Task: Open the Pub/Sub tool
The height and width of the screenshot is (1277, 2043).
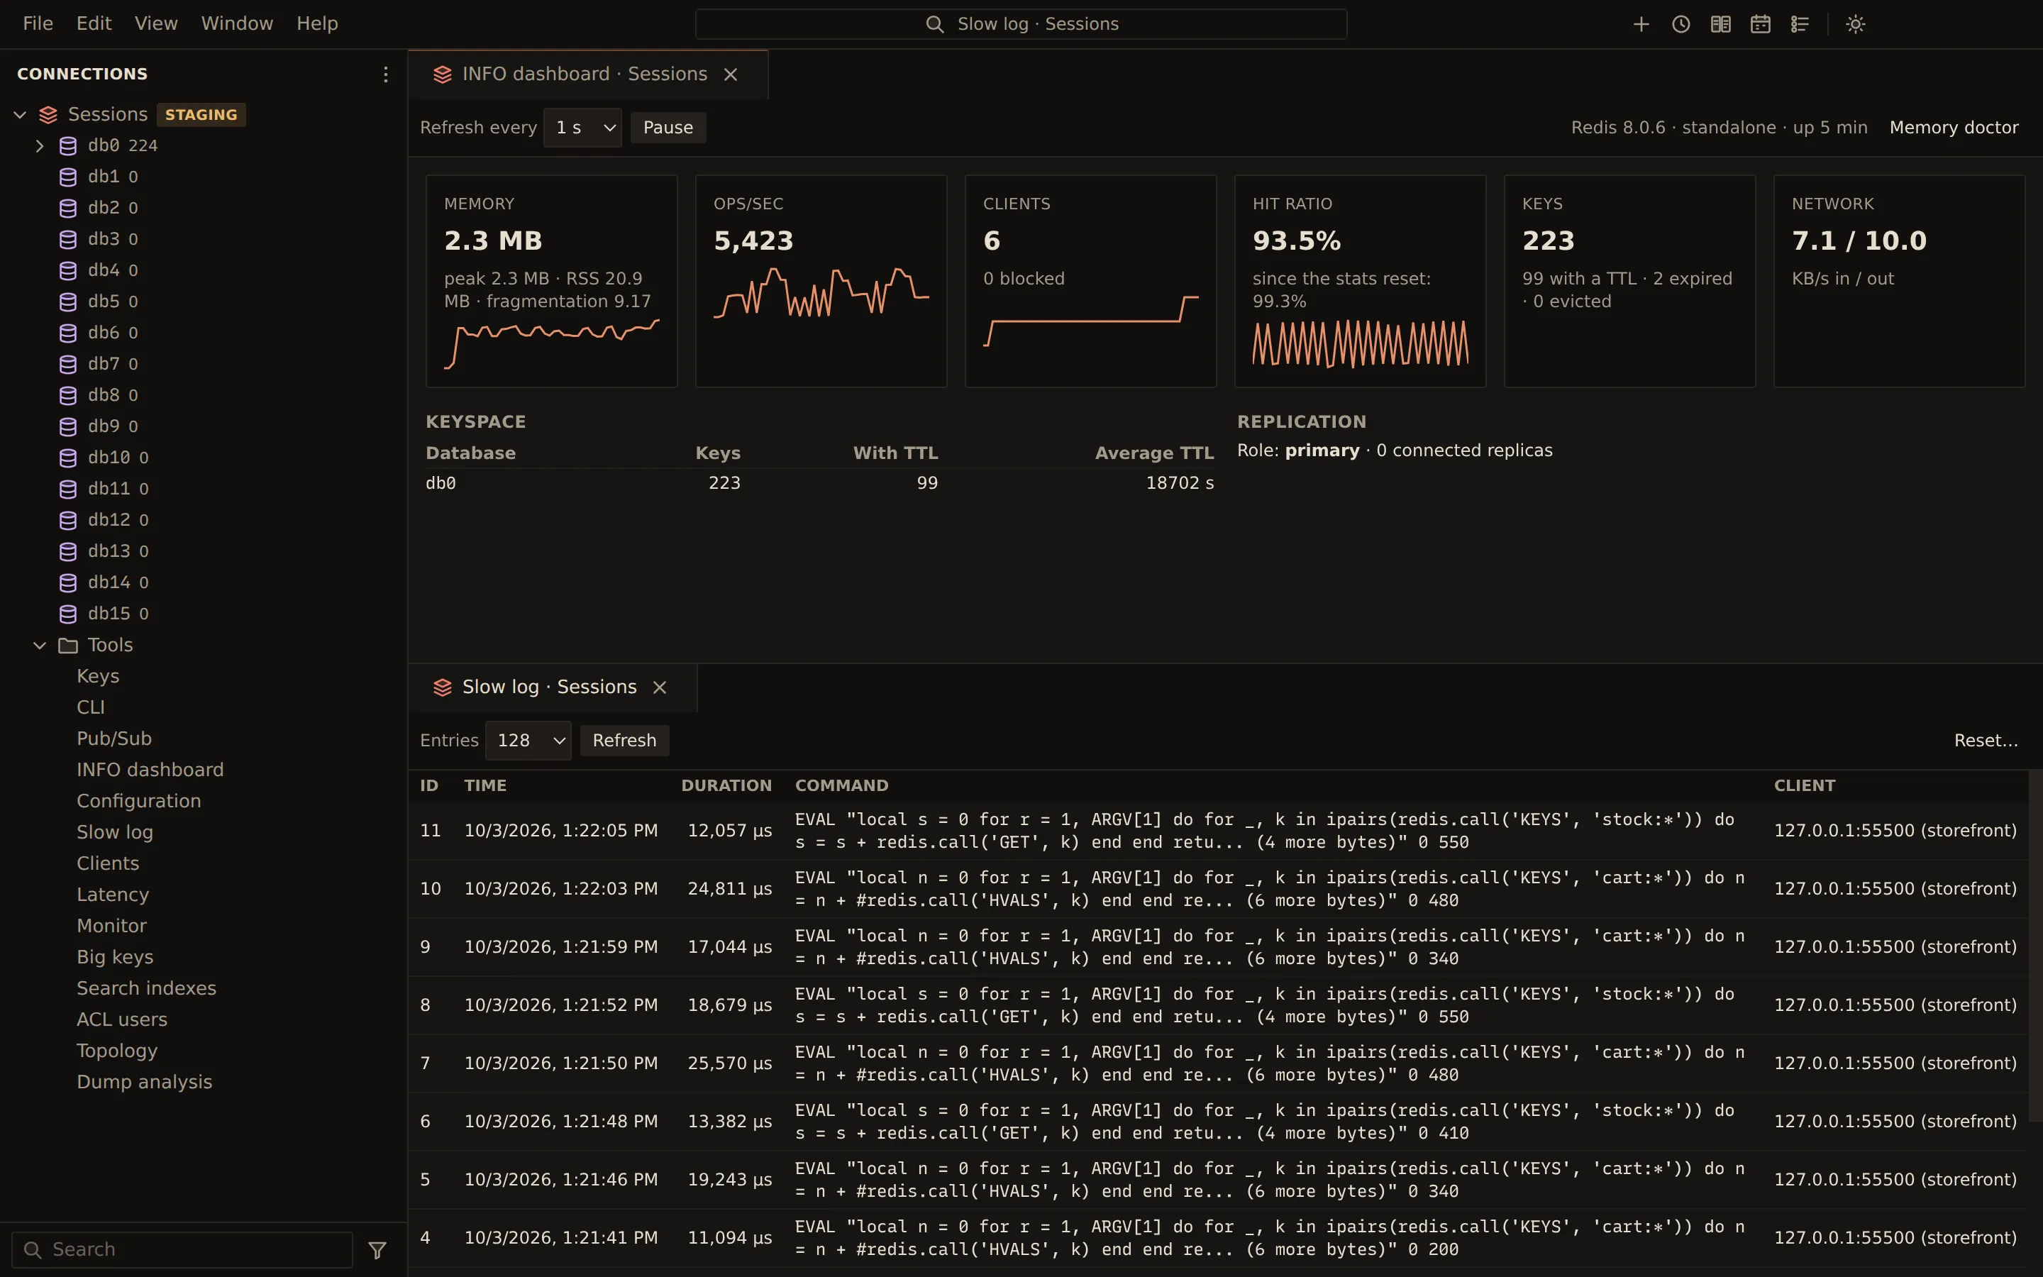Action: click(114, 739)
